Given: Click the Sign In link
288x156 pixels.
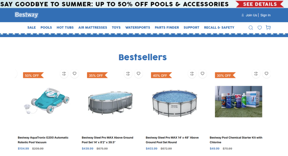Looking at the screenshot, I should [x=266, y=15].
